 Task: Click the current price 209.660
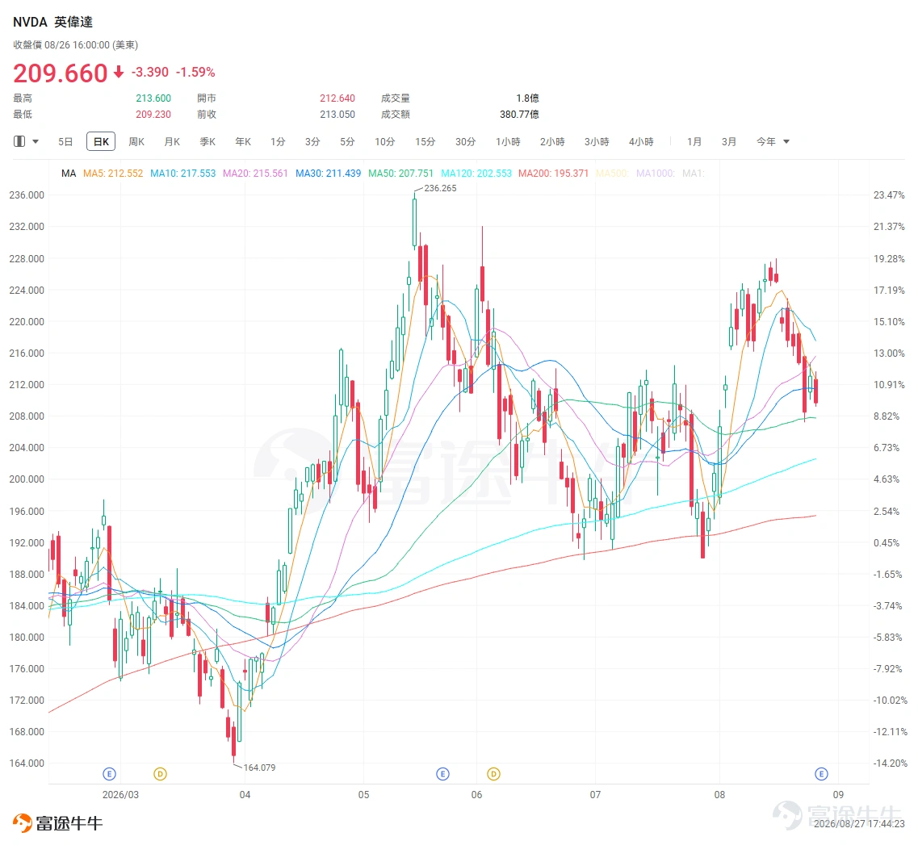[61, 73]
